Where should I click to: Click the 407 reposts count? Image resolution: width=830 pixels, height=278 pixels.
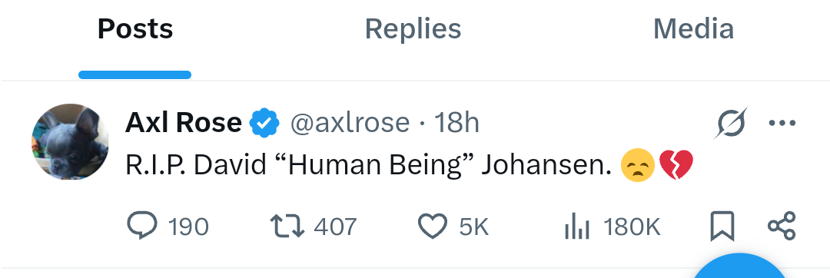(335, 227)
